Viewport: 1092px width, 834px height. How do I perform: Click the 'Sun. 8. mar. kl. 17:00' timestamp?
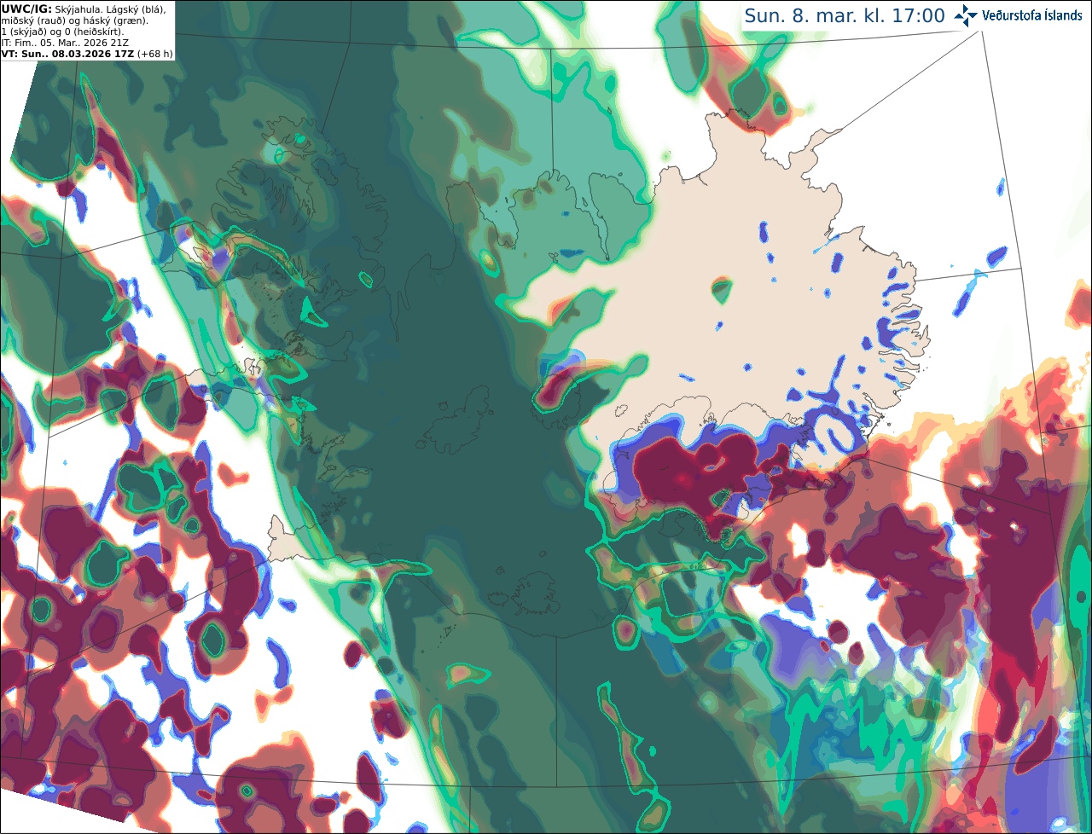pyautogui.click(x=845, y=16)
